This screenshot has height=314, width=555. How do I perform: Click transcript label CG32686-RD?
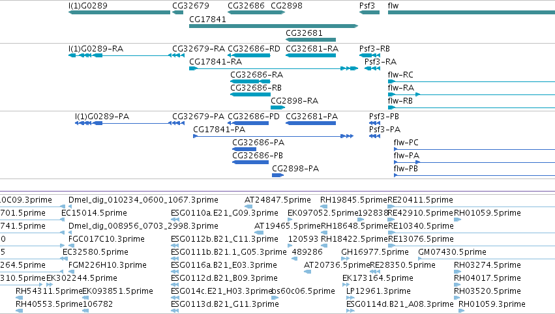254,48
